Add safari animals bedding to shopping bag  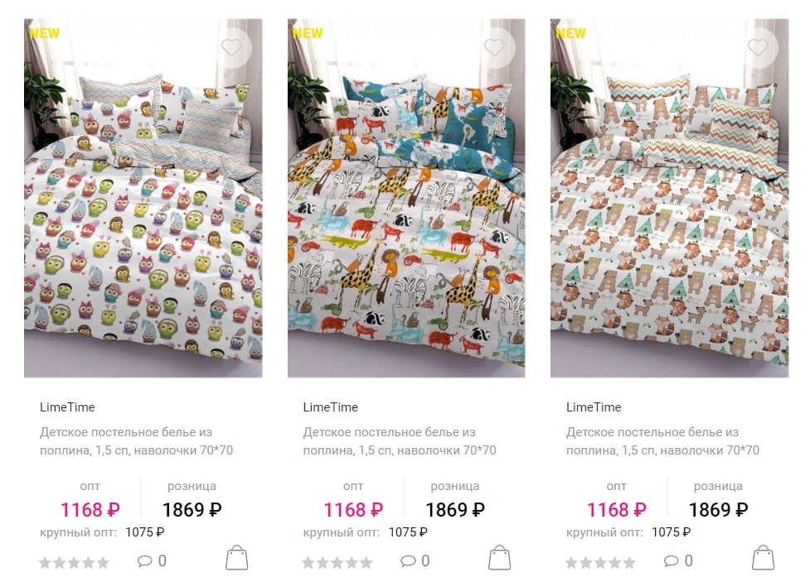click(x=500, y=557)
